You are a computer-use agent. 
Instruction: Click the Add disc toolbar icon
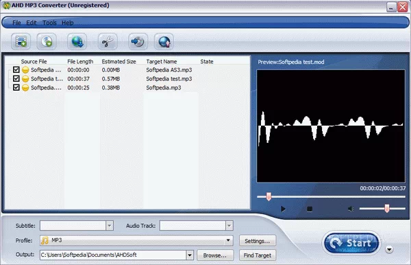(x=47, y=41)
